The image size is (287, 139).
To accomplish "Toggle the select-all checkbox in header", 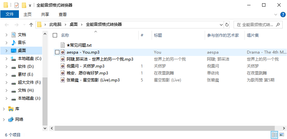I will [55, 35].
